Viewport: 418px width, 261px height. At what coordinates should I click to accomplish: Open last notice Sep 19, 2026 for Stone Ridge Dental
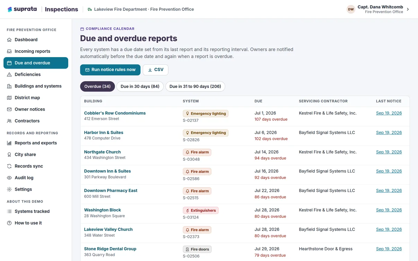[389, 249]
